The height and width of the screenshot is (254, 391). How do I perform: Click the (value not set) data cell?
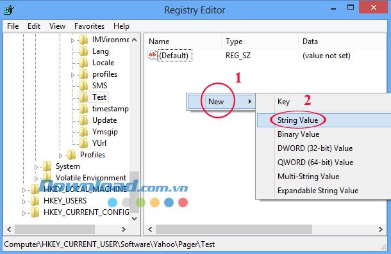pos(326,55)
